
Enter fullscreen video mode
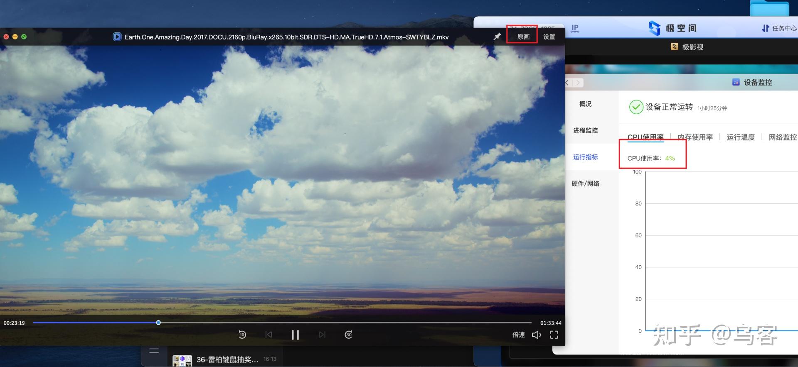pyautogui.click(x=554, y=335)
